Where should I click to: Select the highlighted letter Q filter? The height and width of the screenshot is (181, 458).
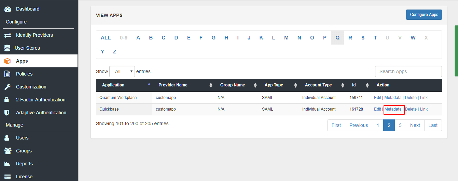click(x=337, y=38)
